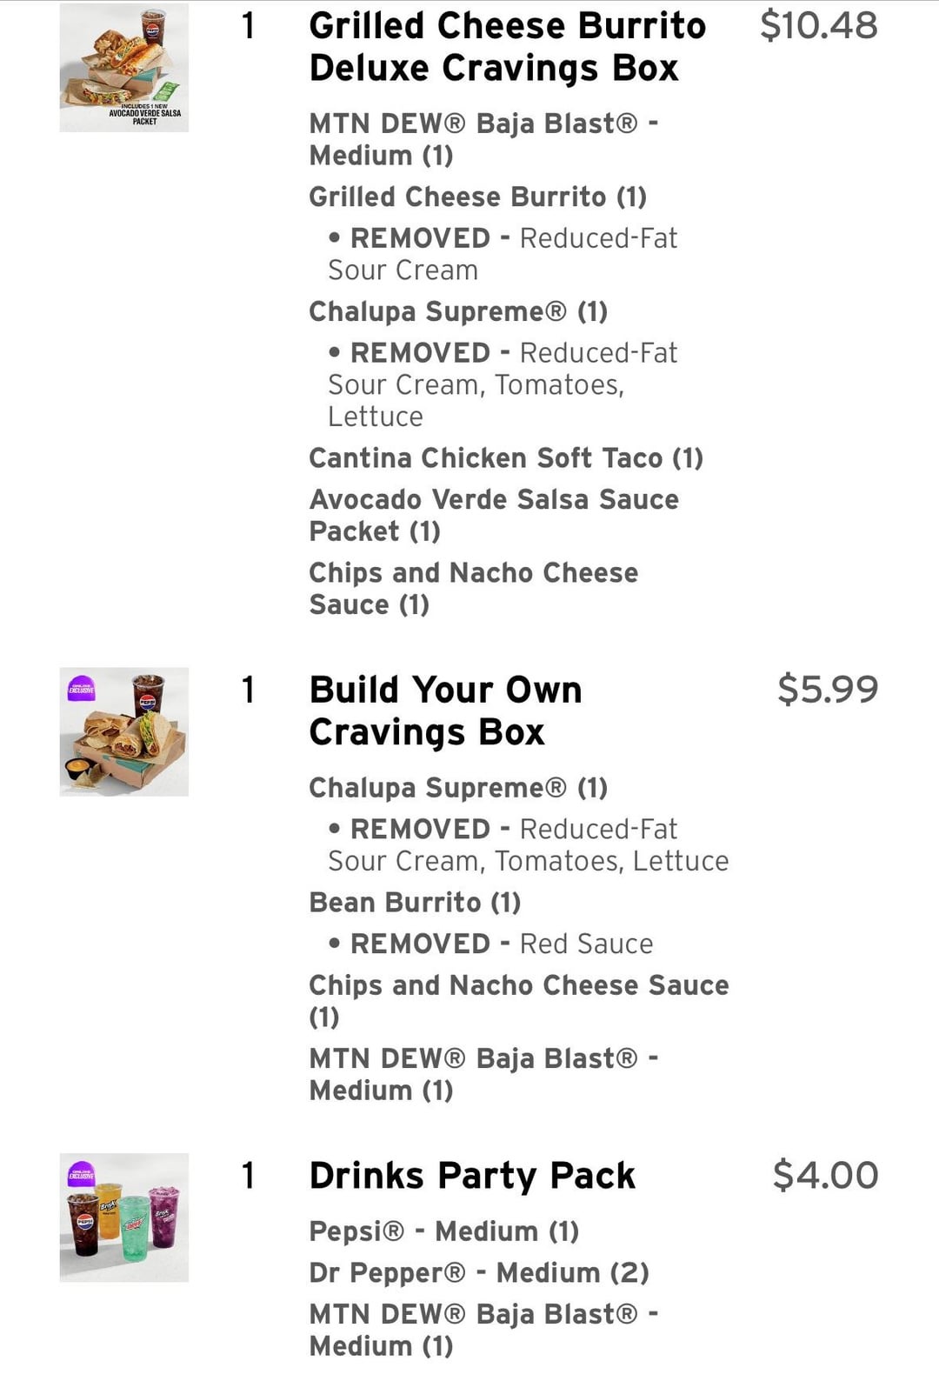Click the quantity beside Build Your Own Cravings Box

click(x=249, y=690)
